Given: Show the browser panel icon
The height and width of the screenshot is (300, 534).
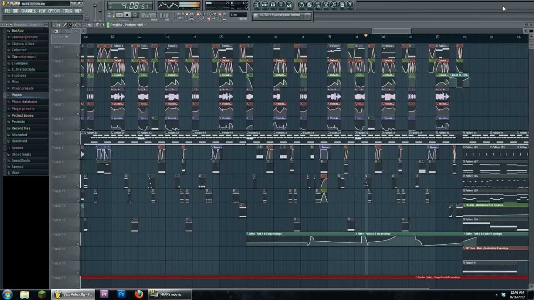Looking at the screenshot, I should (x=281, y=5).
